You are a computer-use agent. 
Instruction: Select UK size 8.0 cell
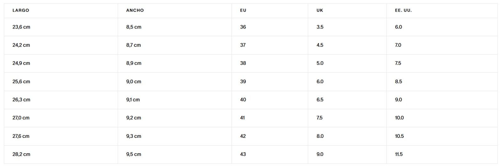tap(320, 136)
